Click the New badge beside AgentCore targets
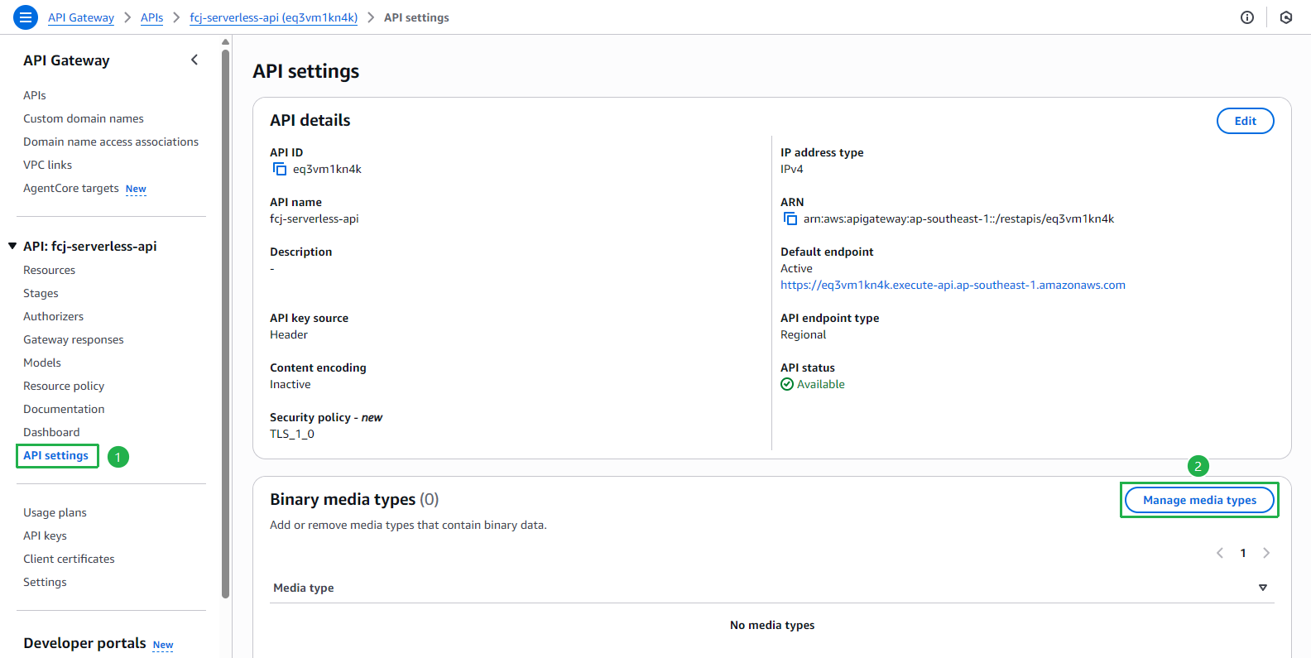The height and width of the screenshot is (658, 1311). tap(136, 189)
